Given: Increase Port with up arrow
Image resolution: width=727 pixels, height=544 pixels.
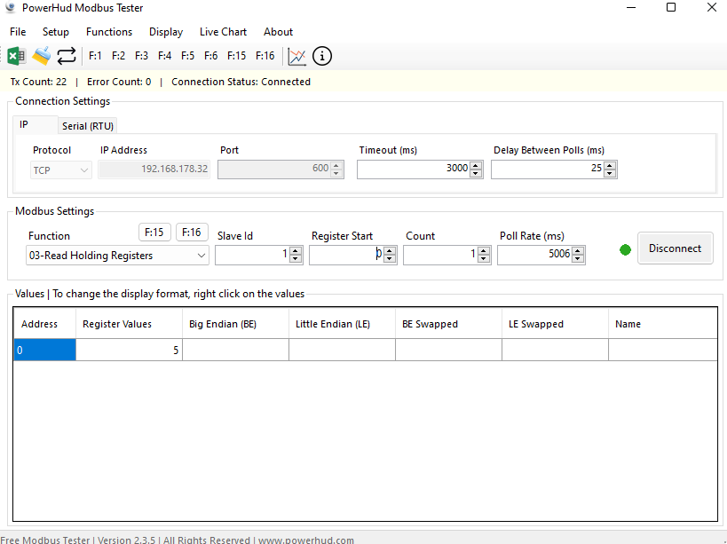Looking at the screenshot, I should [336, 165].
